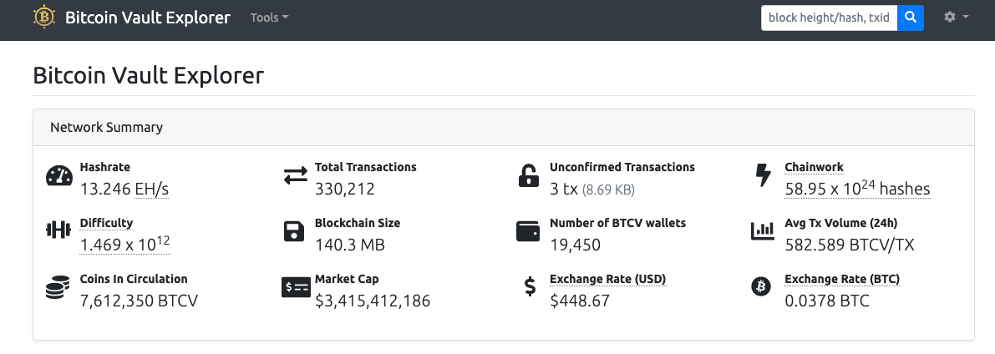Click the Bitcoin Vault coin logo
Image resolution: width=995 pixels, height=354 pixels.
[x=44, y=18]
